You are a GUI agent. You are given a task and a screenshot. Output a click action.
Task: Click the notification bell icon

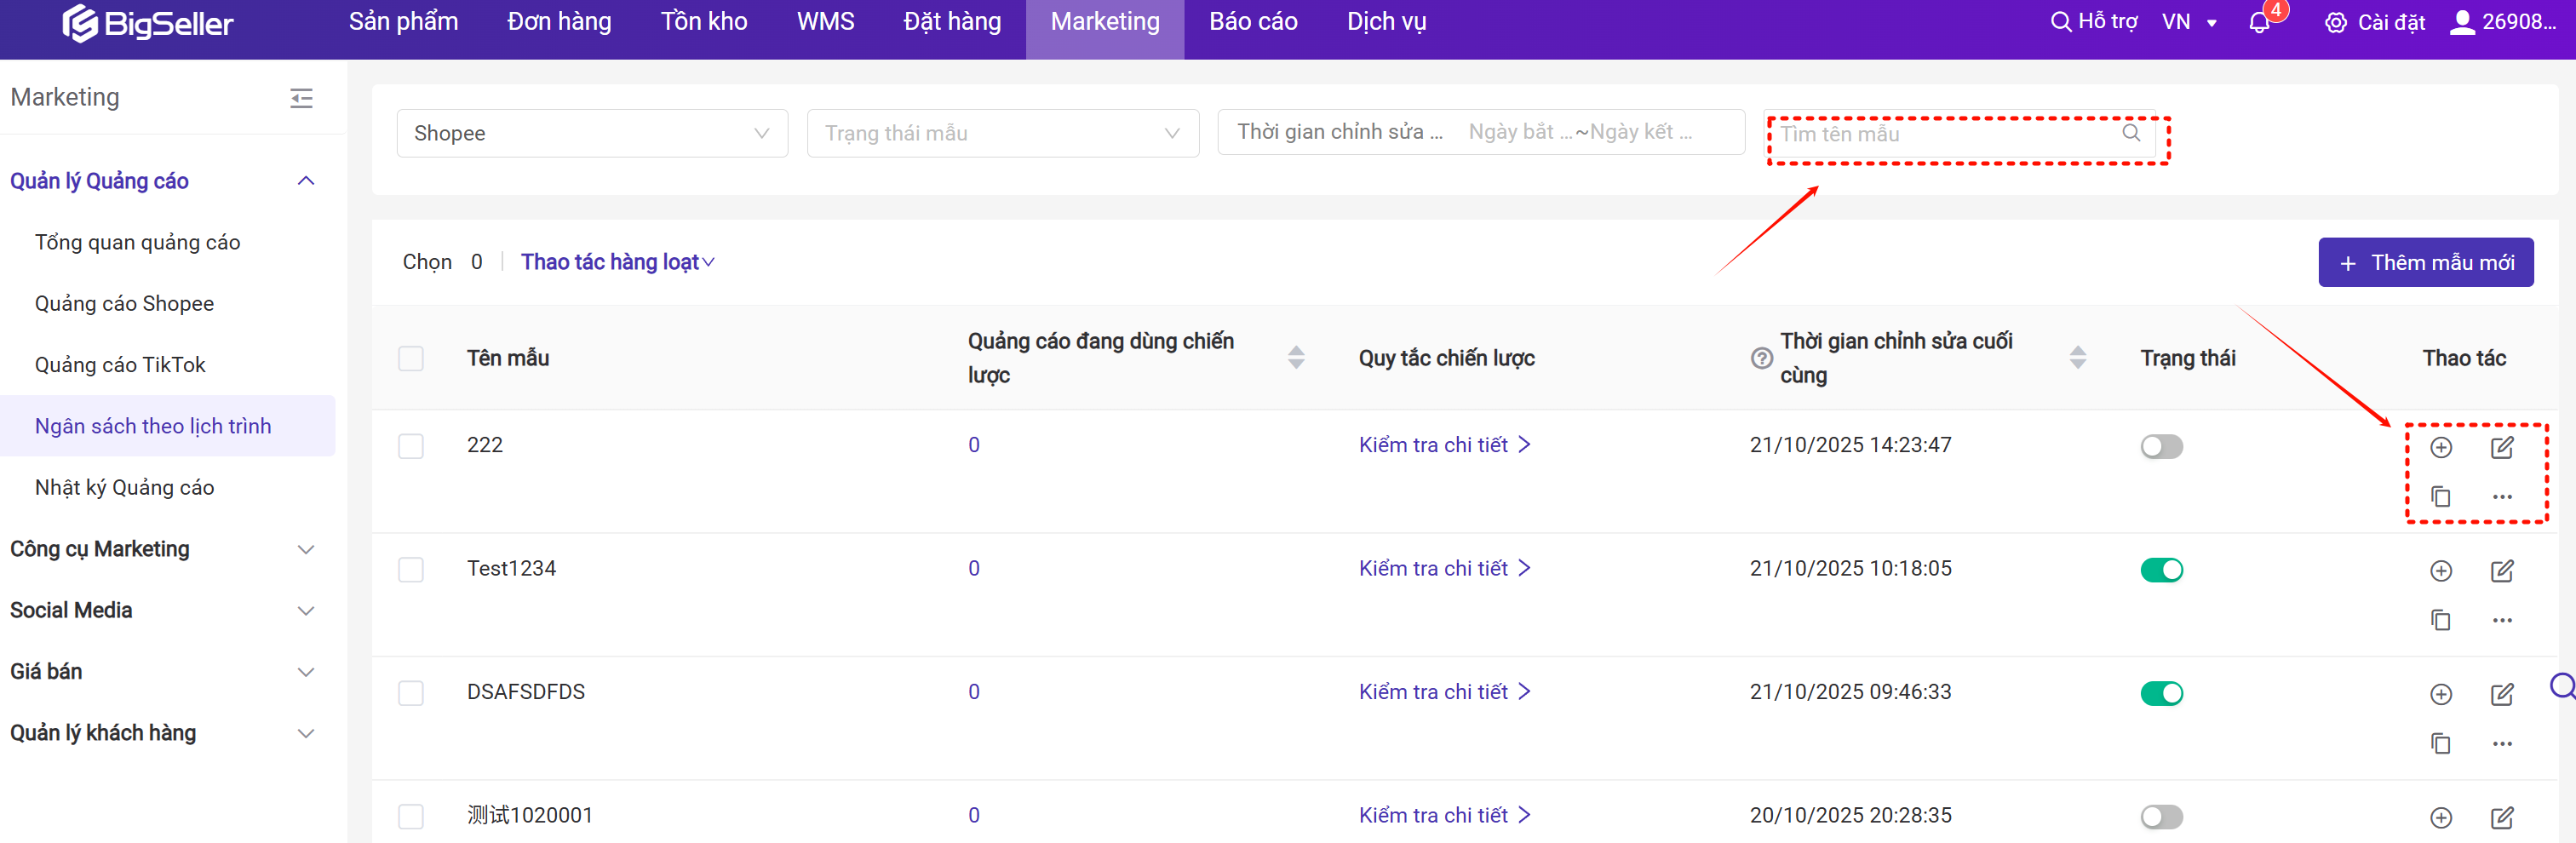[2258, 23]
